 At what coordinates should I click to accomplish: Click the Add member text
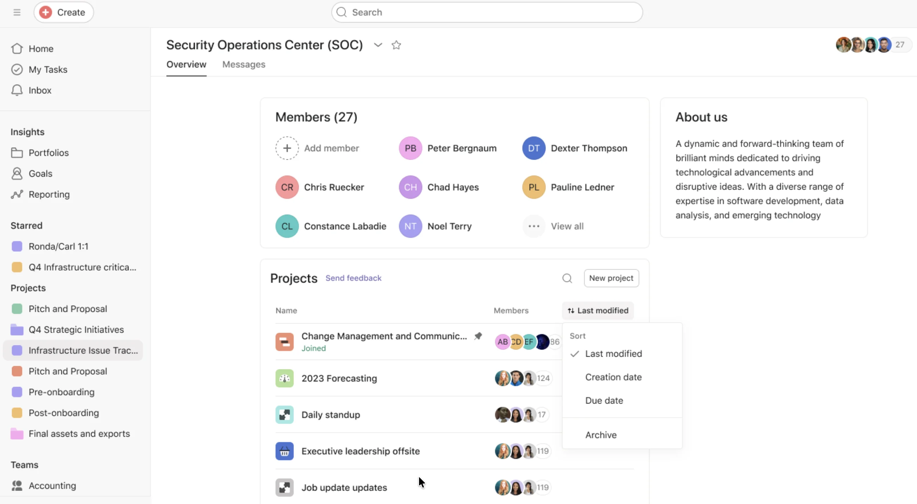[x=331, y=148]
